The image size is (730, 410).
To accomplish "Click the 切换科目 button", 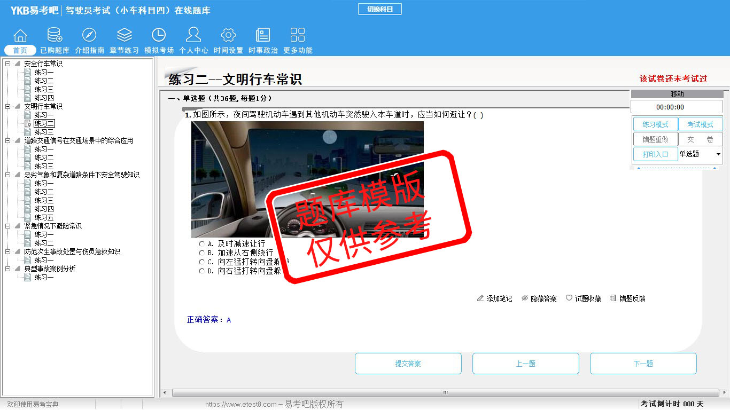I will click(380, 9).
